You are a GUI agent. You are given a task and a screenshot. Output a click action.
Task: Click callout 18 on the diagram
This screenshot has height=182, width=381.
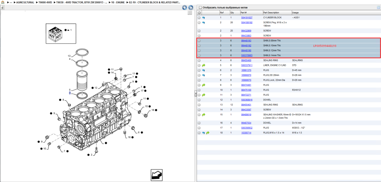[x=153, y=110]
